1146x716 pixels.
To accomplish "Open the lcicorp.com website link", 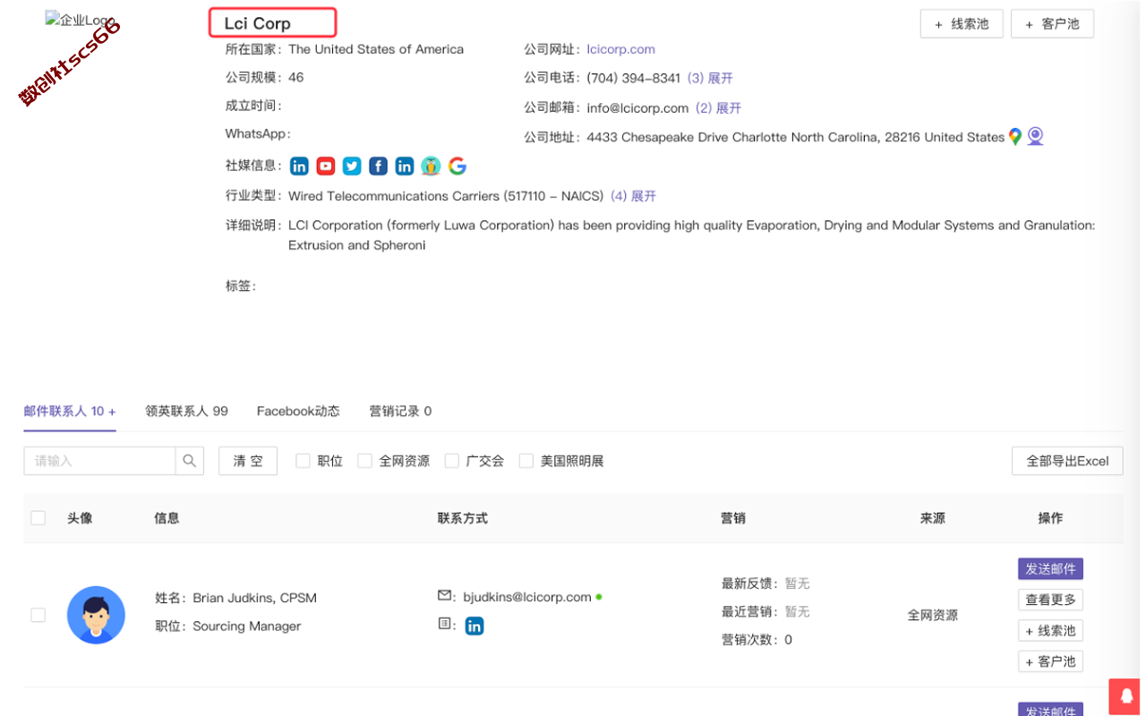I will click(x=620, y=49).
